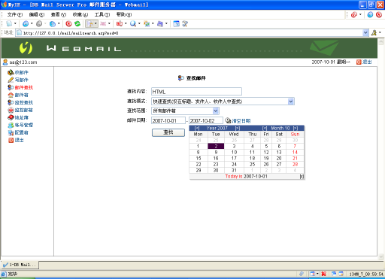The width and height of the screenshot is (385, 279).
Task: Click the red X icon in the status bar
Action: pyautogui.click(x=323, y=274)
